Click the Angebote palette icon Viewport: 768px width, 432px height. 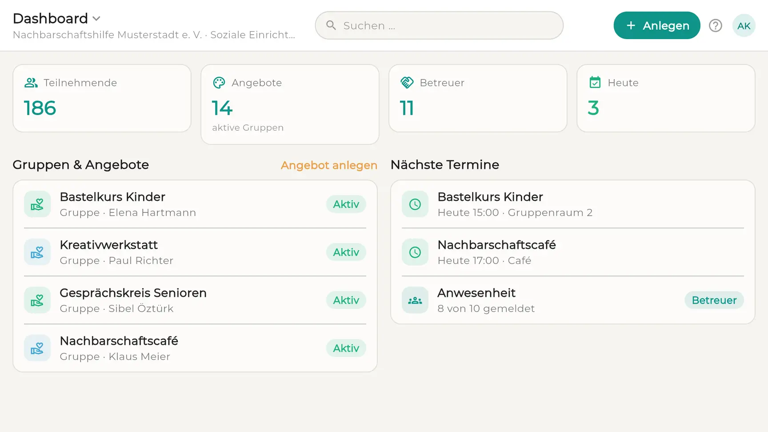click(219, 83)
